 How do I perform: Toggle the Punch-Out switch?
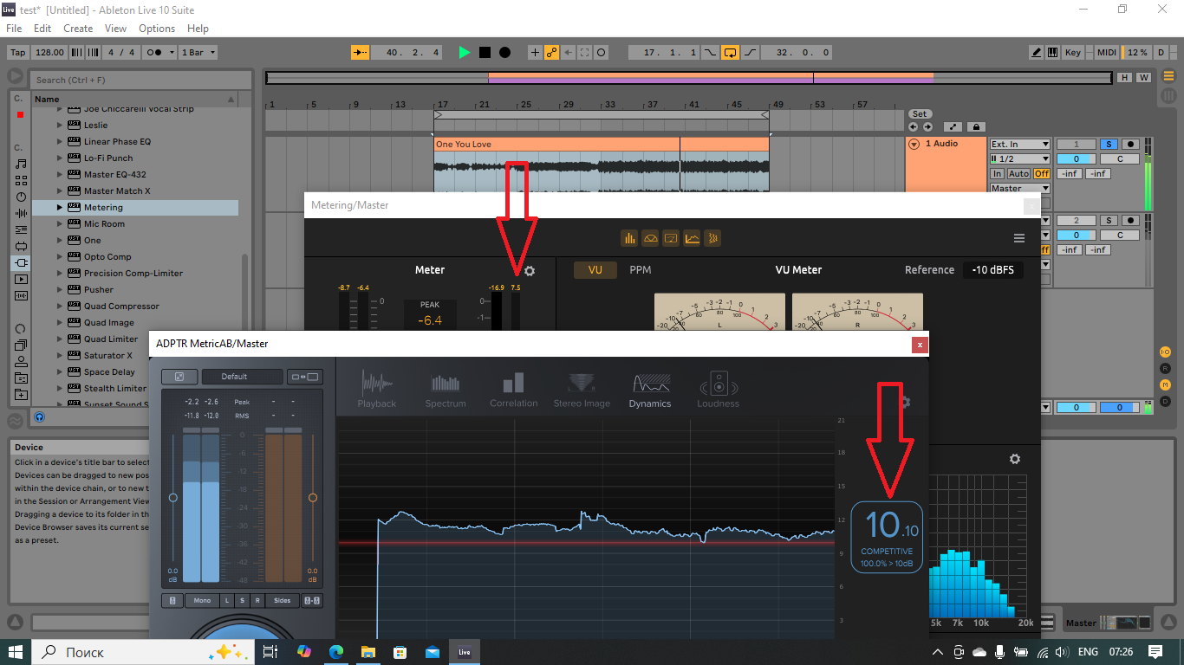[x=750, y=53]
